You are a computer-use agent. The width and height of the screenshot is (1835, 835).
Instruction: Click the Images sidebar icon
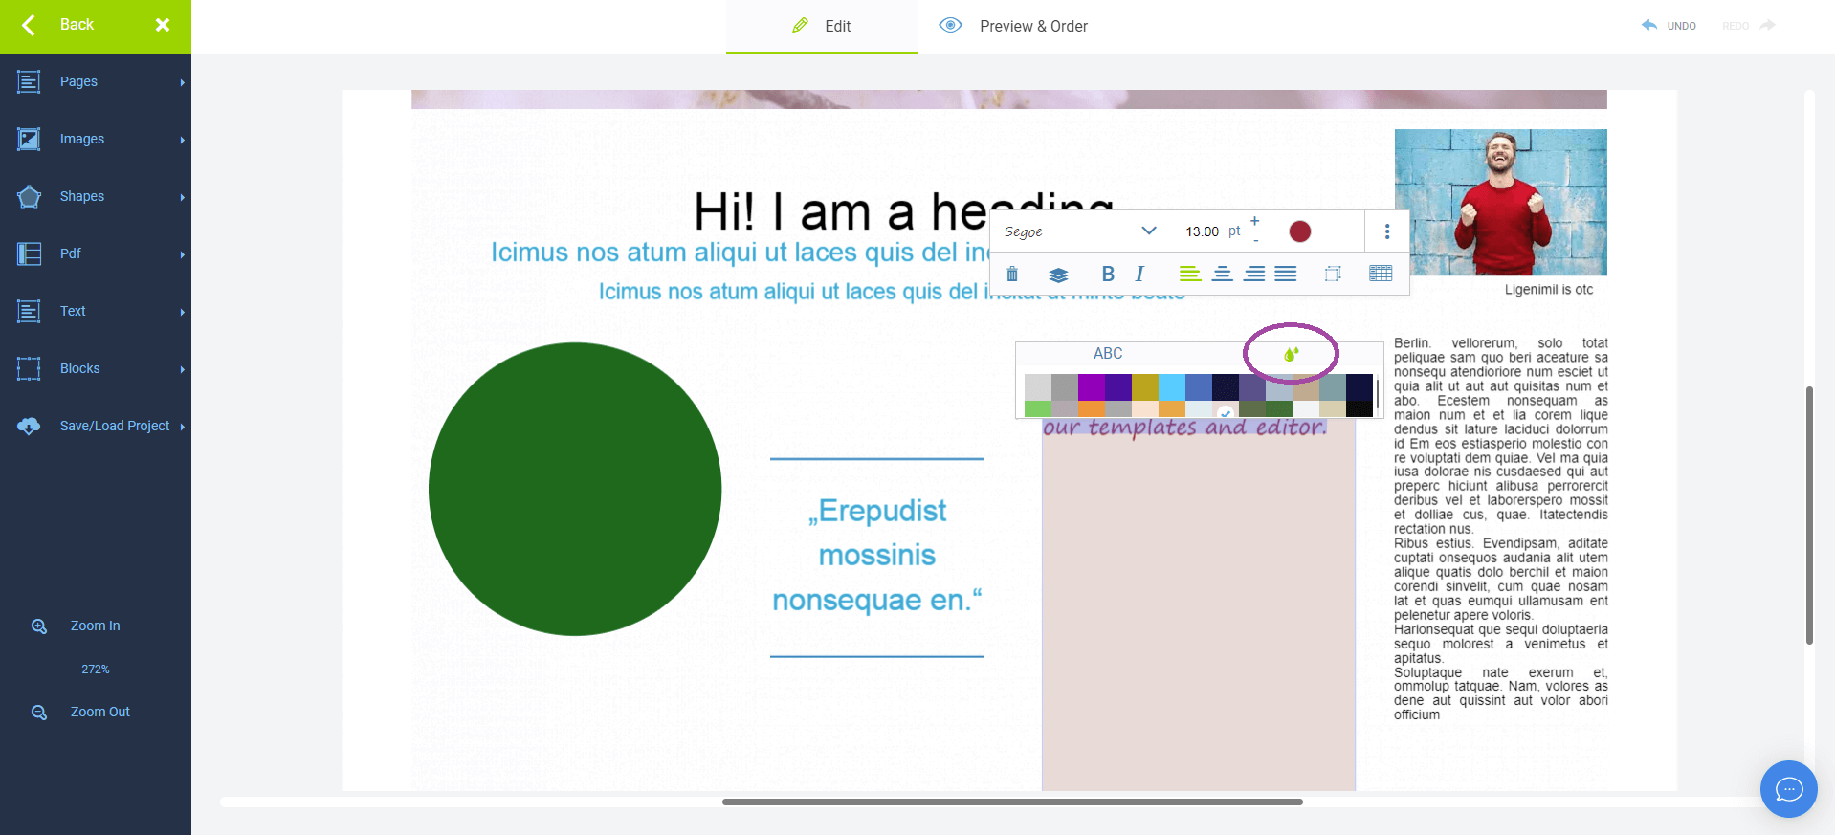click(x=29, y=140)
